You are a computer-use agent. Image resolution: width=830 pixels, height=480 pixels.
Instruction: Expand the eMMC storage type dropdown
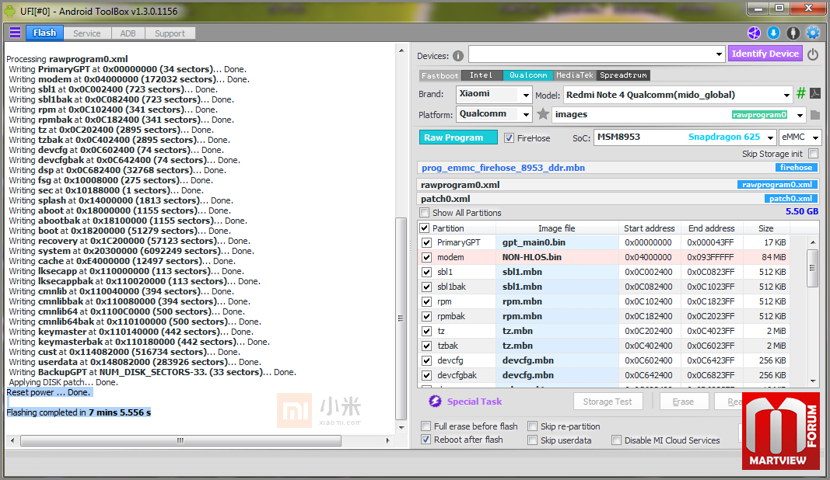coord(814,137)
